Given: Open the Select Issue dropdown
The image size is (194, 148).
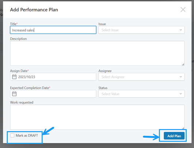Looking at the screenshot, I should click(141, 30).
